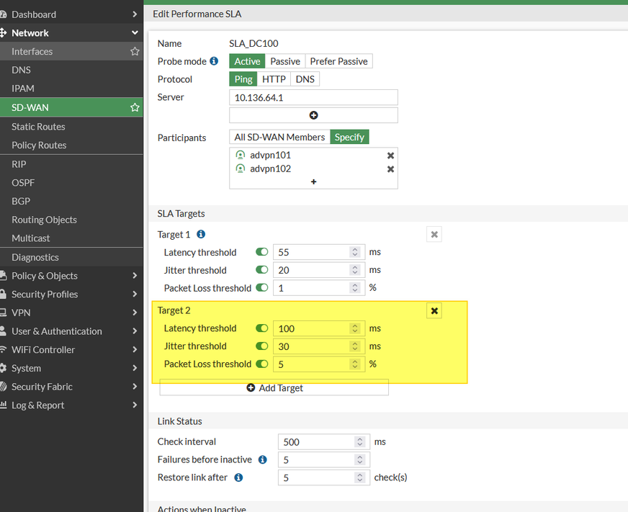Click the star icon next to SD-WAN
This screenshot has width=628, height=512.
point(135,107)
